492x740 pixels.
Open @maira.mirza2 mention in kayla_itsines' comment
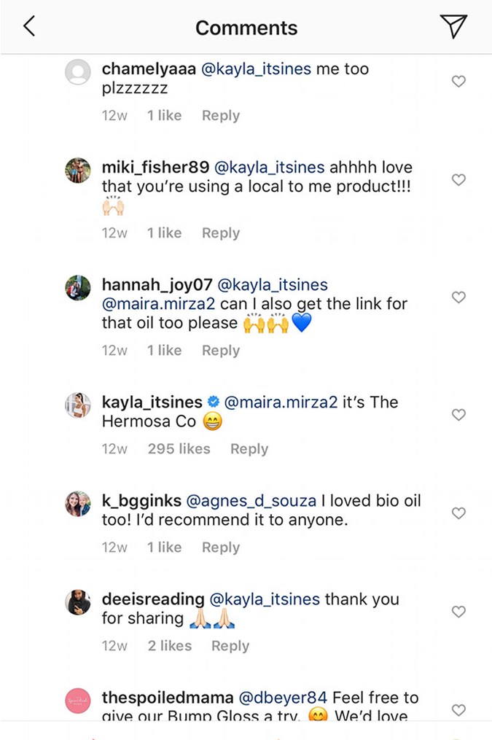(281, 402)
